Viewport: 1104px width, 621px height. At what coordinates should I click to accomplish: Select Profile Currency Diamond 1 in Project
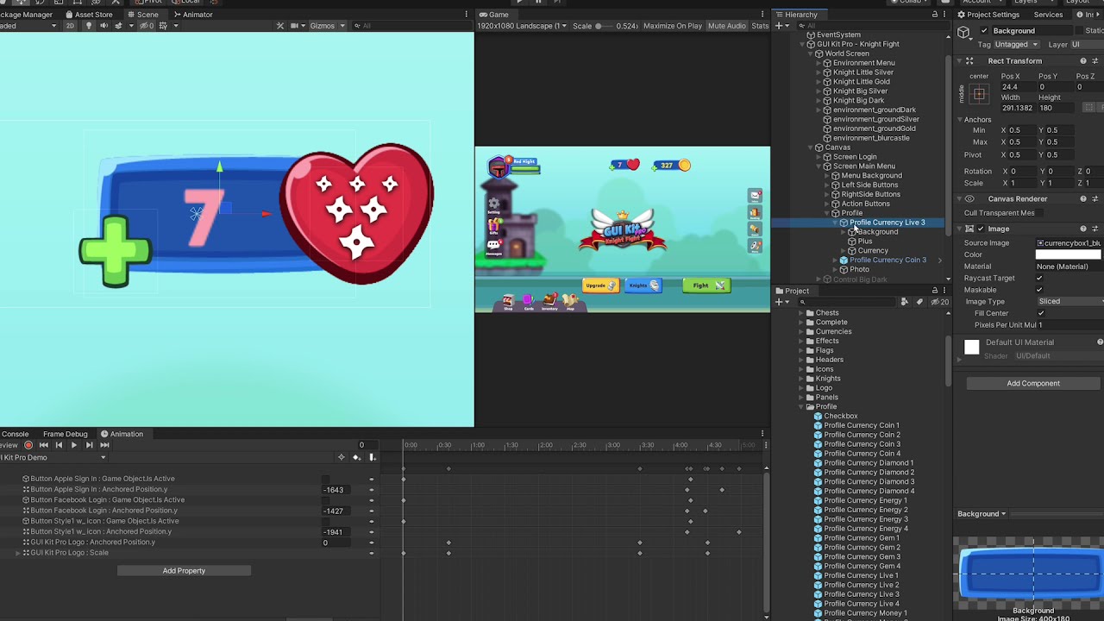tap(868, 463)
